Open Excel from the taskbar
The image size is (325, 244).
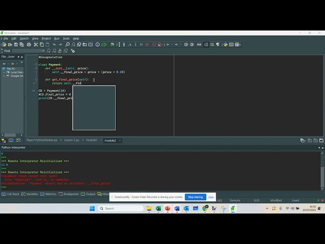click(x=158, y=208)
